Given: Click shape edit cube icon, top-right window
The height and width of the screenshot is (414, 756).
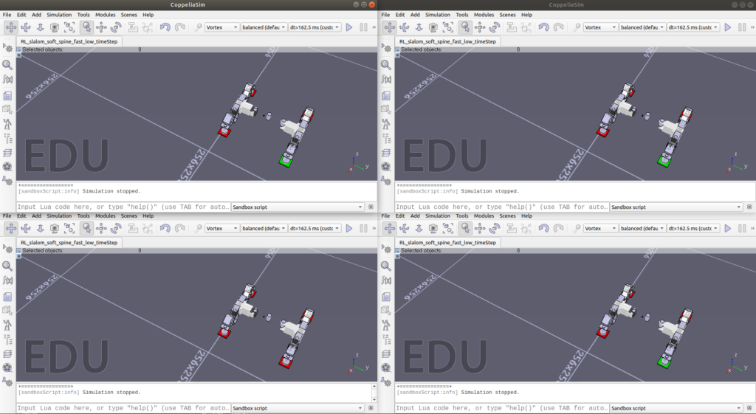Looking at the screenshot, I should point(386,110).
